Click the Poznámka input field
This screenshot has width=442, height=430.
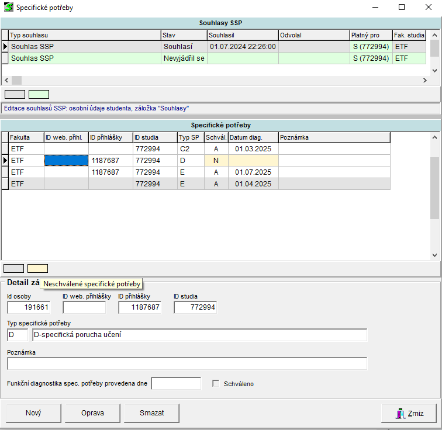187,363
